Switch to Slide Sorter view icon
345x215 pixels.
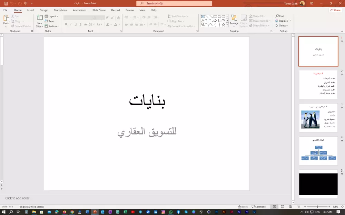tap(283, 206)
